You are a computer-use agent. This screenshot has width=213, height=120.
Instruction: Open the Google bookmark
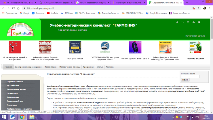click(24, 13)
